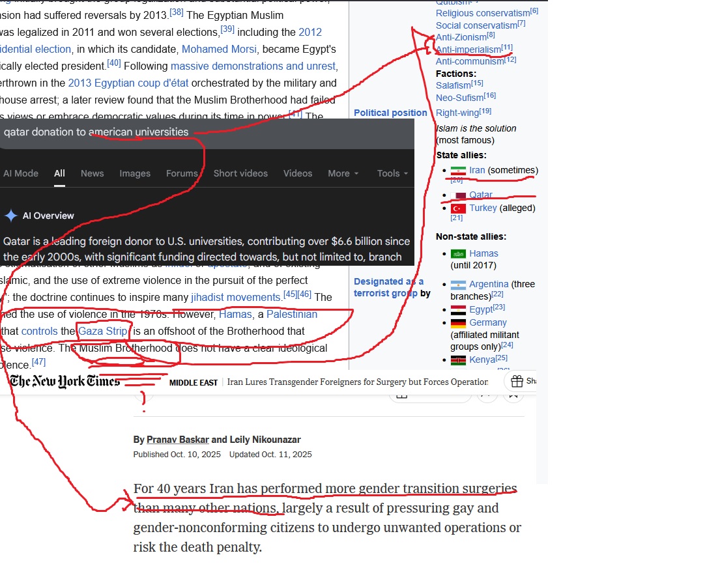Open the Germany link in the infobox
The width and height of the screenshot is (720, 579).
pyautogui.click(x=488, y=322)
